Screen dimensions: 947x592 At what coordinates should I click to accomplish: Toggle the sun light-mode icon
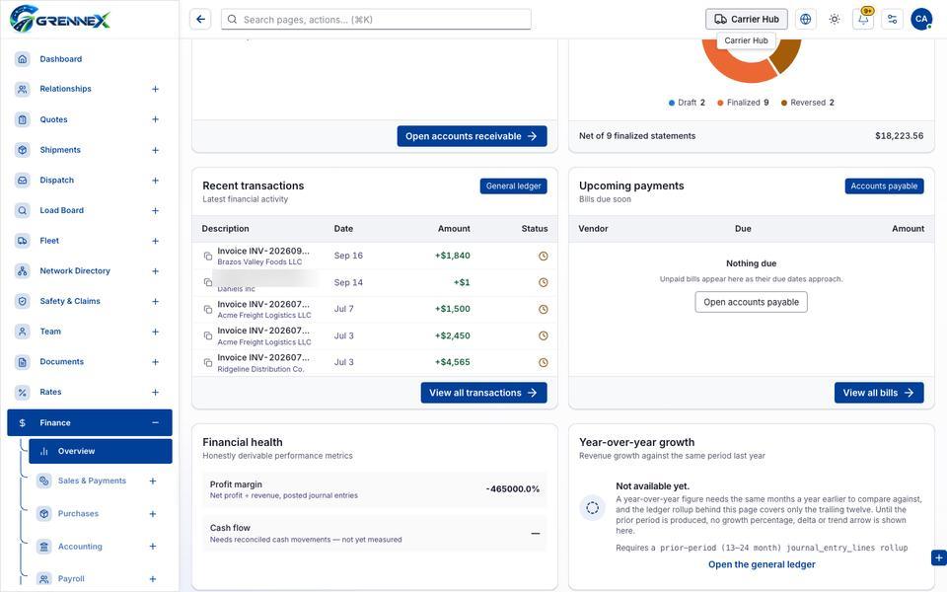[x=835, y=20]
